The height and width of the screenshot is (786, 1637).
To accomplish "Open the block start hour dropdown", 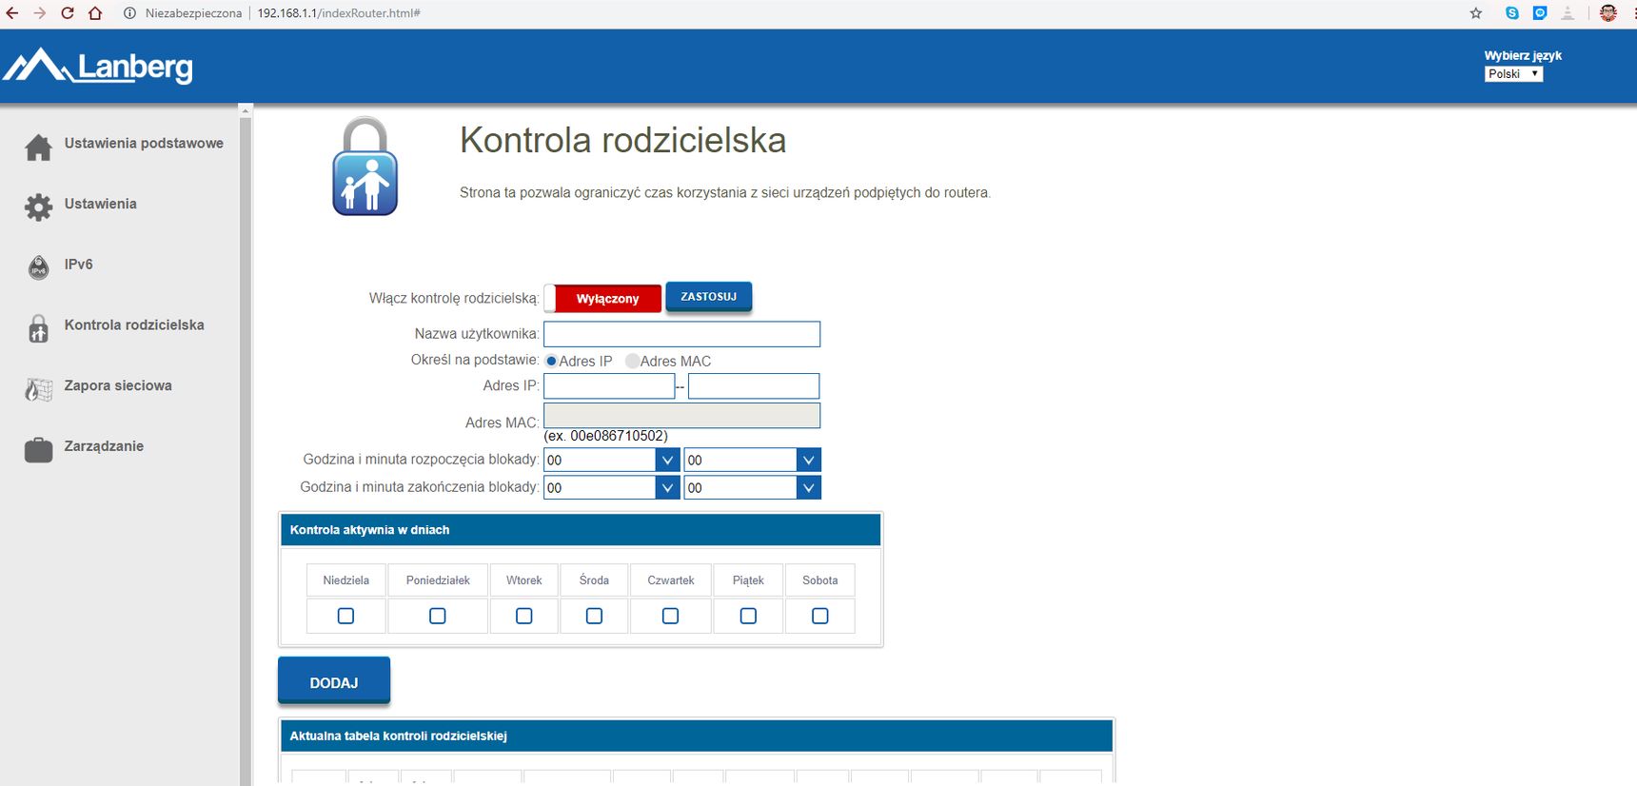I will (611, 460).
